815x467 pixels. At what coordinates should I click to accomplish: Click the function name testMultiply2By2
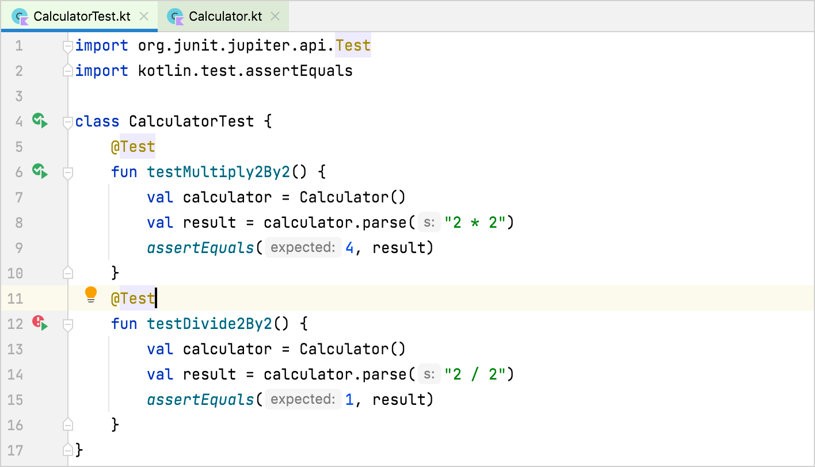click(x=219, y=172)
